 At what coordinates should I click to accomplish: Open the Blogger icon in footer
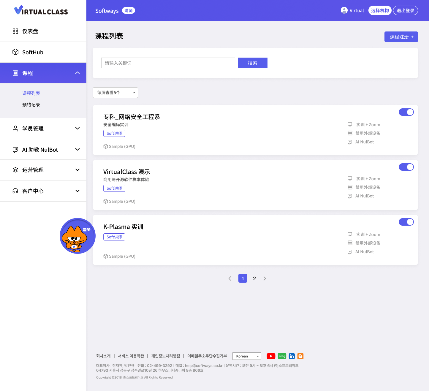(300, 356)
